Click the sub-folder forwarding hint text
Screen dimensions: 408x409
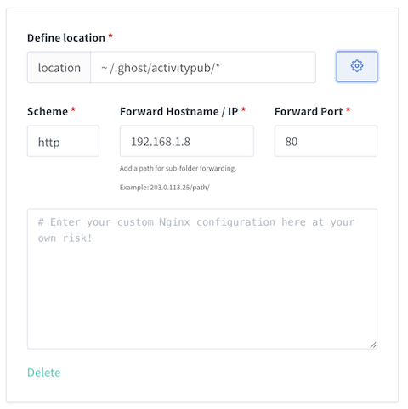178,168
